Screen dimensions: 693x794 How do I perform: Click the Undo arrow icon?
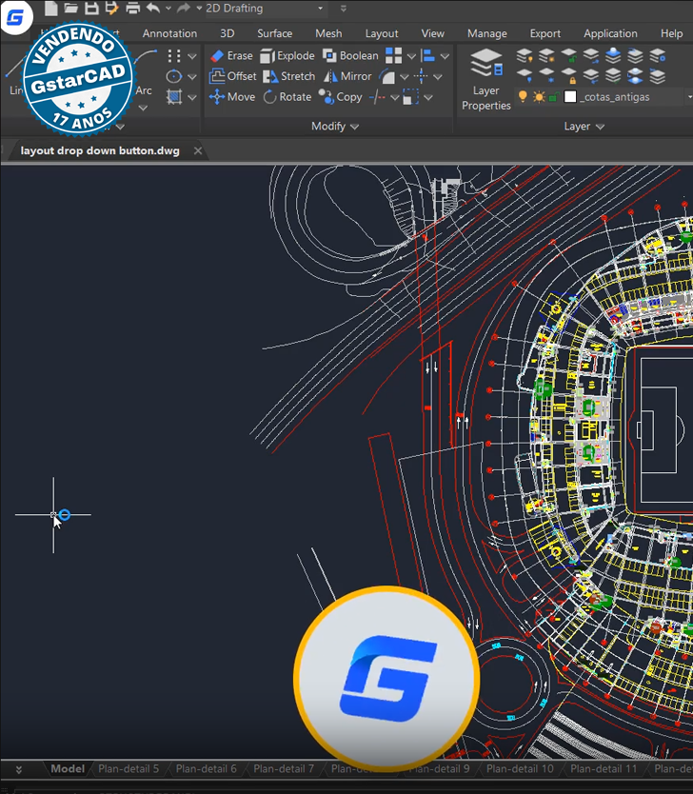(x=153, y=9)
